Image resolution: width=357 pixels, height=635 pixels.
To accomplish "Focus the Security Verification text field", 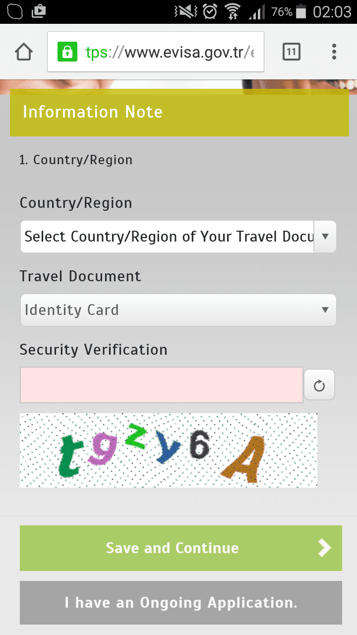I will click(161, 385).
